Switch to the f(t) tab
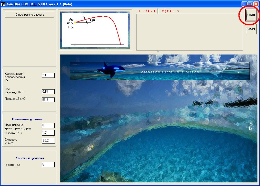Image resolution: width=260 pixels, height=186 pixels. click(171, 11)
